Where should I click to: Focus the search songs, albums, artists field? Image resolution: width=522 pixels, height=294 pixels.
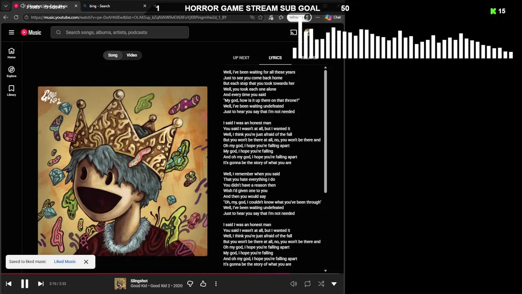click(119, 32)
